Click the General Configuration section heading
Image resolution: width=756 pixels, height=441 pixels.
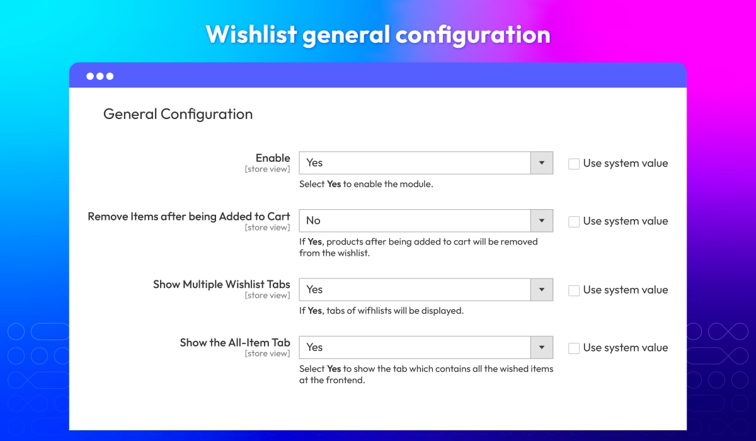point(178,114)
